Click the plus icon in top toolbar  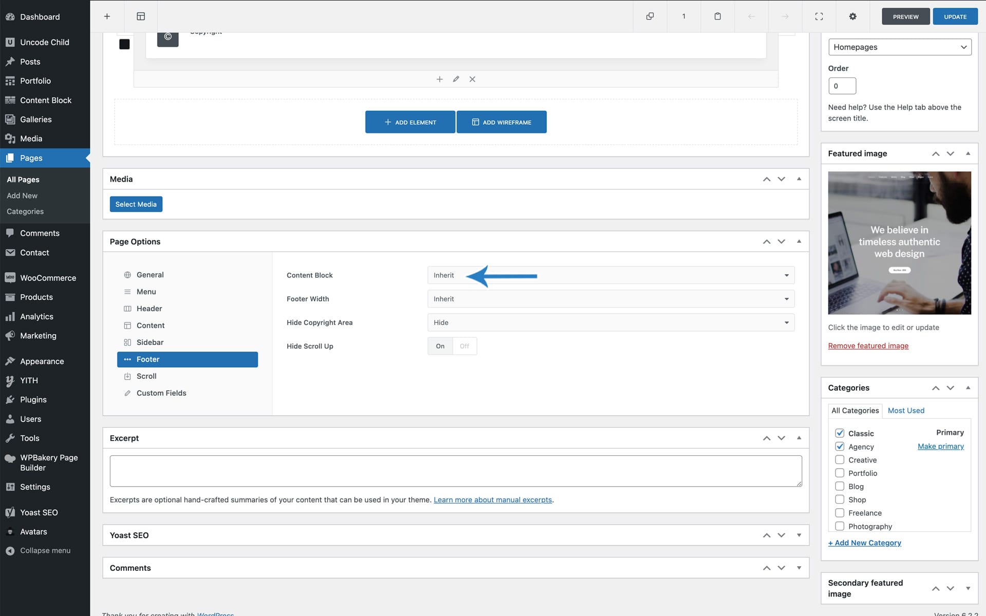pos(107,16)
